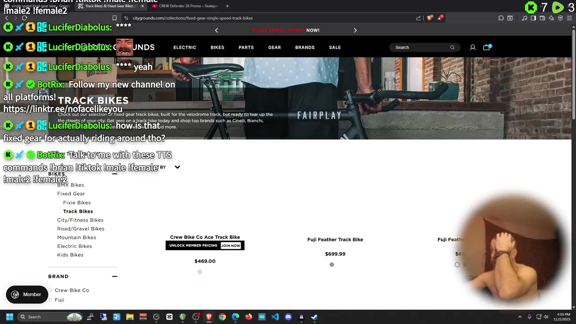Open a new browser tab with plus
Viewport: 576px width, 324px height.
[x=227, y=6]
